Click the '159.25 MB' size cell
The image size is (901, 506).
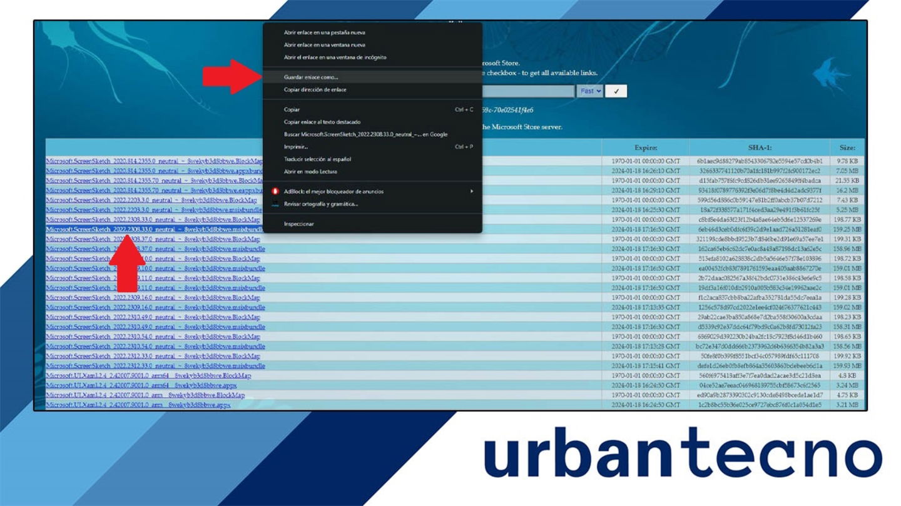point(848,229)
